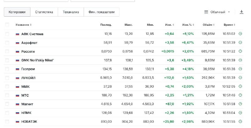Image resolution: width=251 pixels, height=128 pixels.
Task: Click the Russian flag icon next to ЛУКОЙЛ
Action: [x=18, y=78]
